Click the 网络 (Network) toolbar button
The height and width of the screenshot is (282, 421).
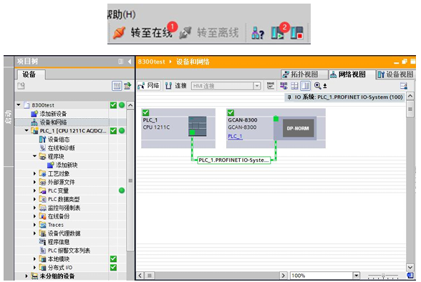[x=149, y=86]
